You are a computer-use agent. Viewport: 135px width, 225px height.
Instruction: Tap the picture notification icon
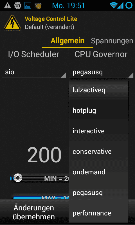click(x=28, y=6)
